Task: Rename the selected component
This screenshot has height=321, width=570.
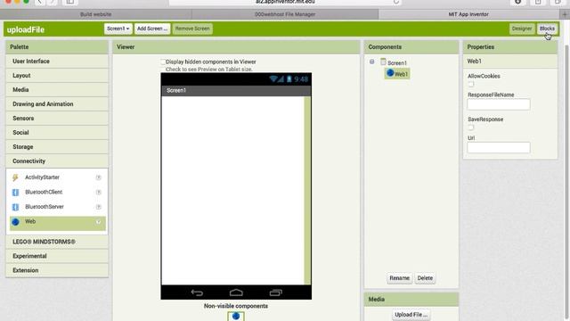Action: click(x=399, y=278)
